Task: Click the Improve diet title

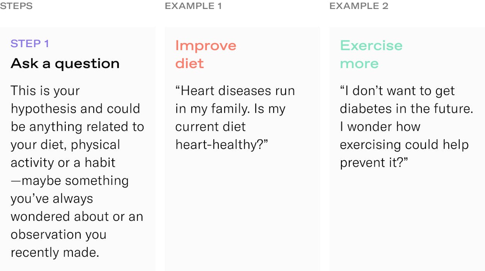Action: click(206, 54)
